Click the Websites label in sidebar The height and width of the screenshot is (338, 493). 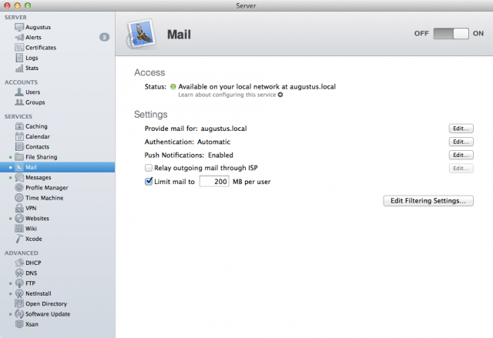(x=37, y=219)
